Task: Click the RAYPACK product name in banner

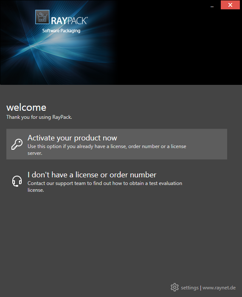Action: coord(69,21)
